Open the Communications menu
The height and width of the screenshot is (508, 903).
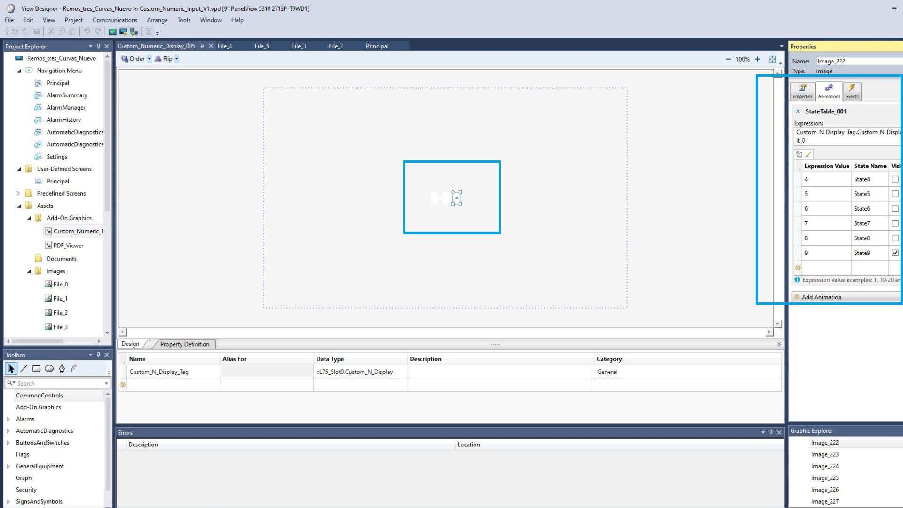(x=115, y=20)
